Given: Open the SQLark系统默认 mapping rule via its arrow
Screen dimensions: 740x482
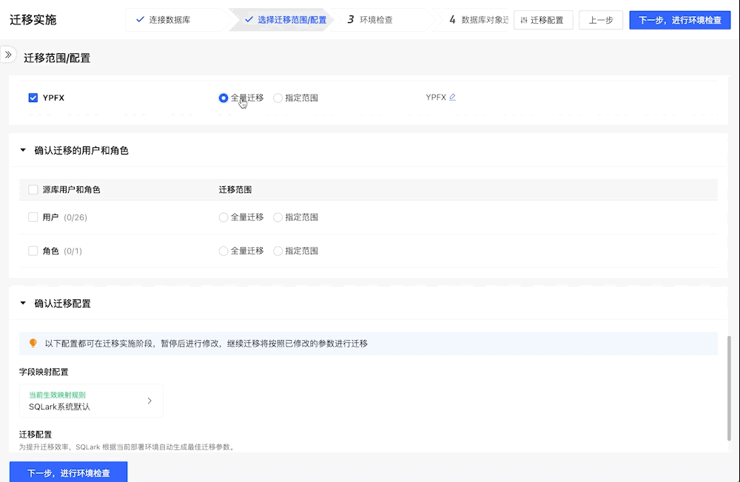Looking at the screenshot, I should pos(149,400).
